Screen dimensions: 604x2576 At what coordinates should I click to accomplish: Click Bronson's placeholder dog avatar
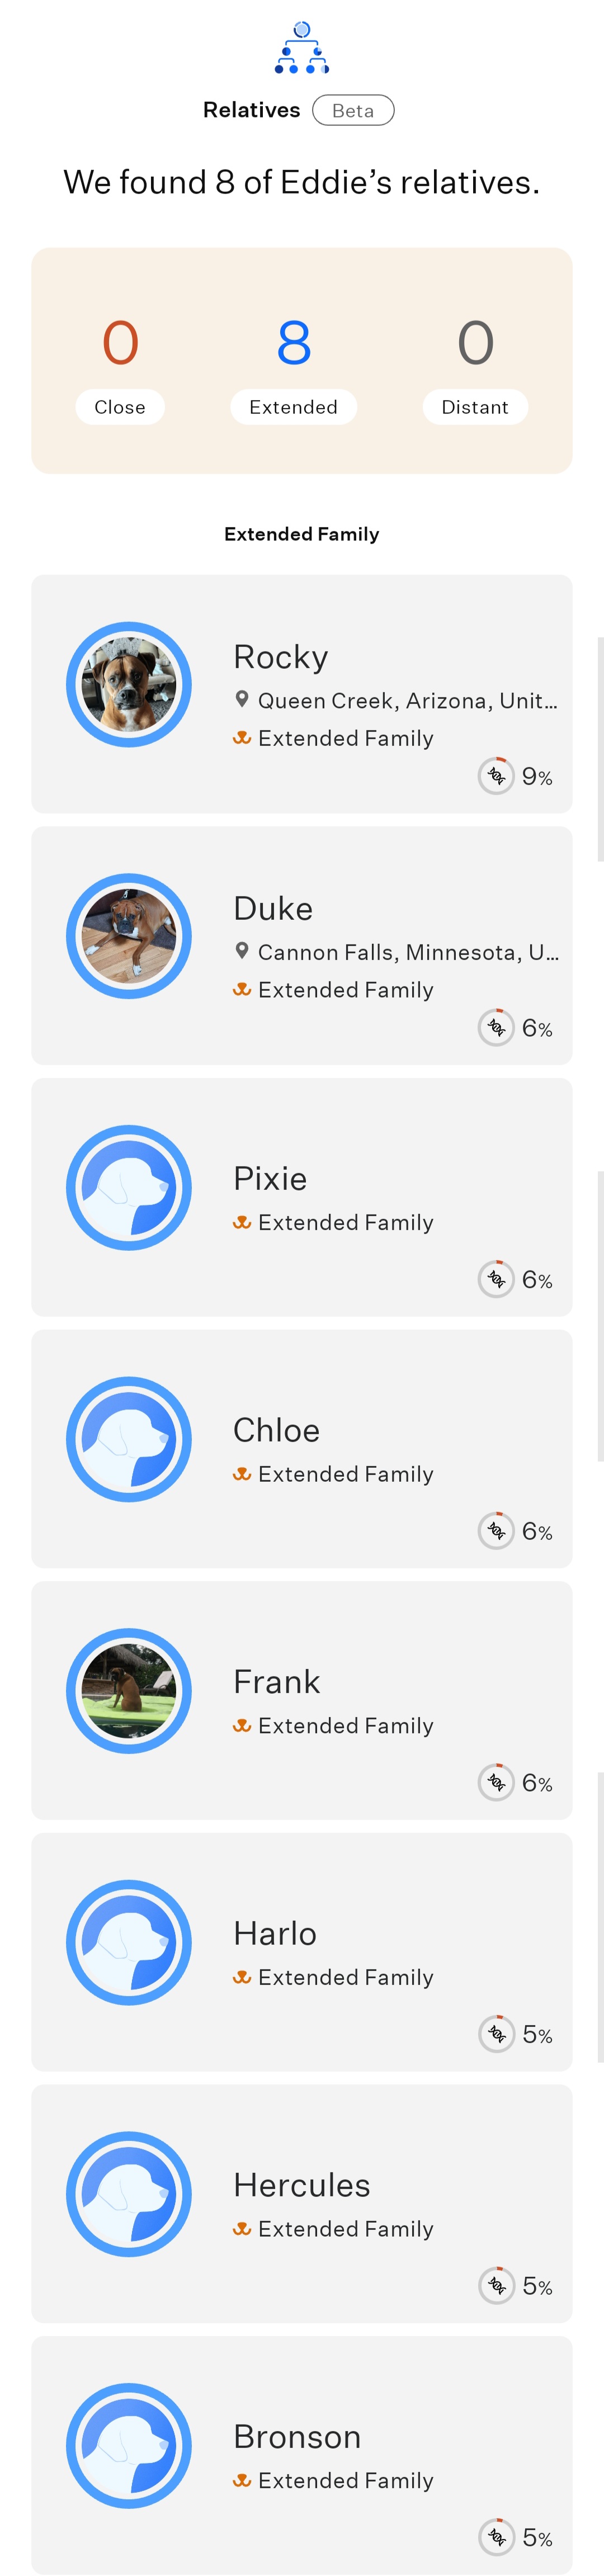pos(129,2445)
